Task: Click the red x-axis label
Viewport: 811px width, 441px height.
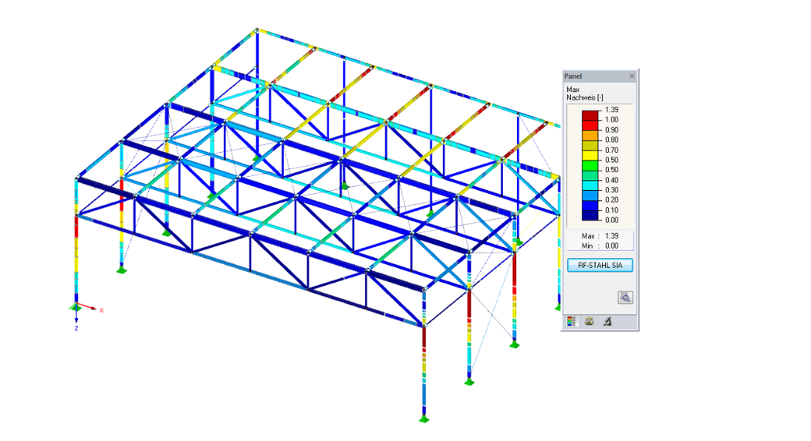Action: 101,310
